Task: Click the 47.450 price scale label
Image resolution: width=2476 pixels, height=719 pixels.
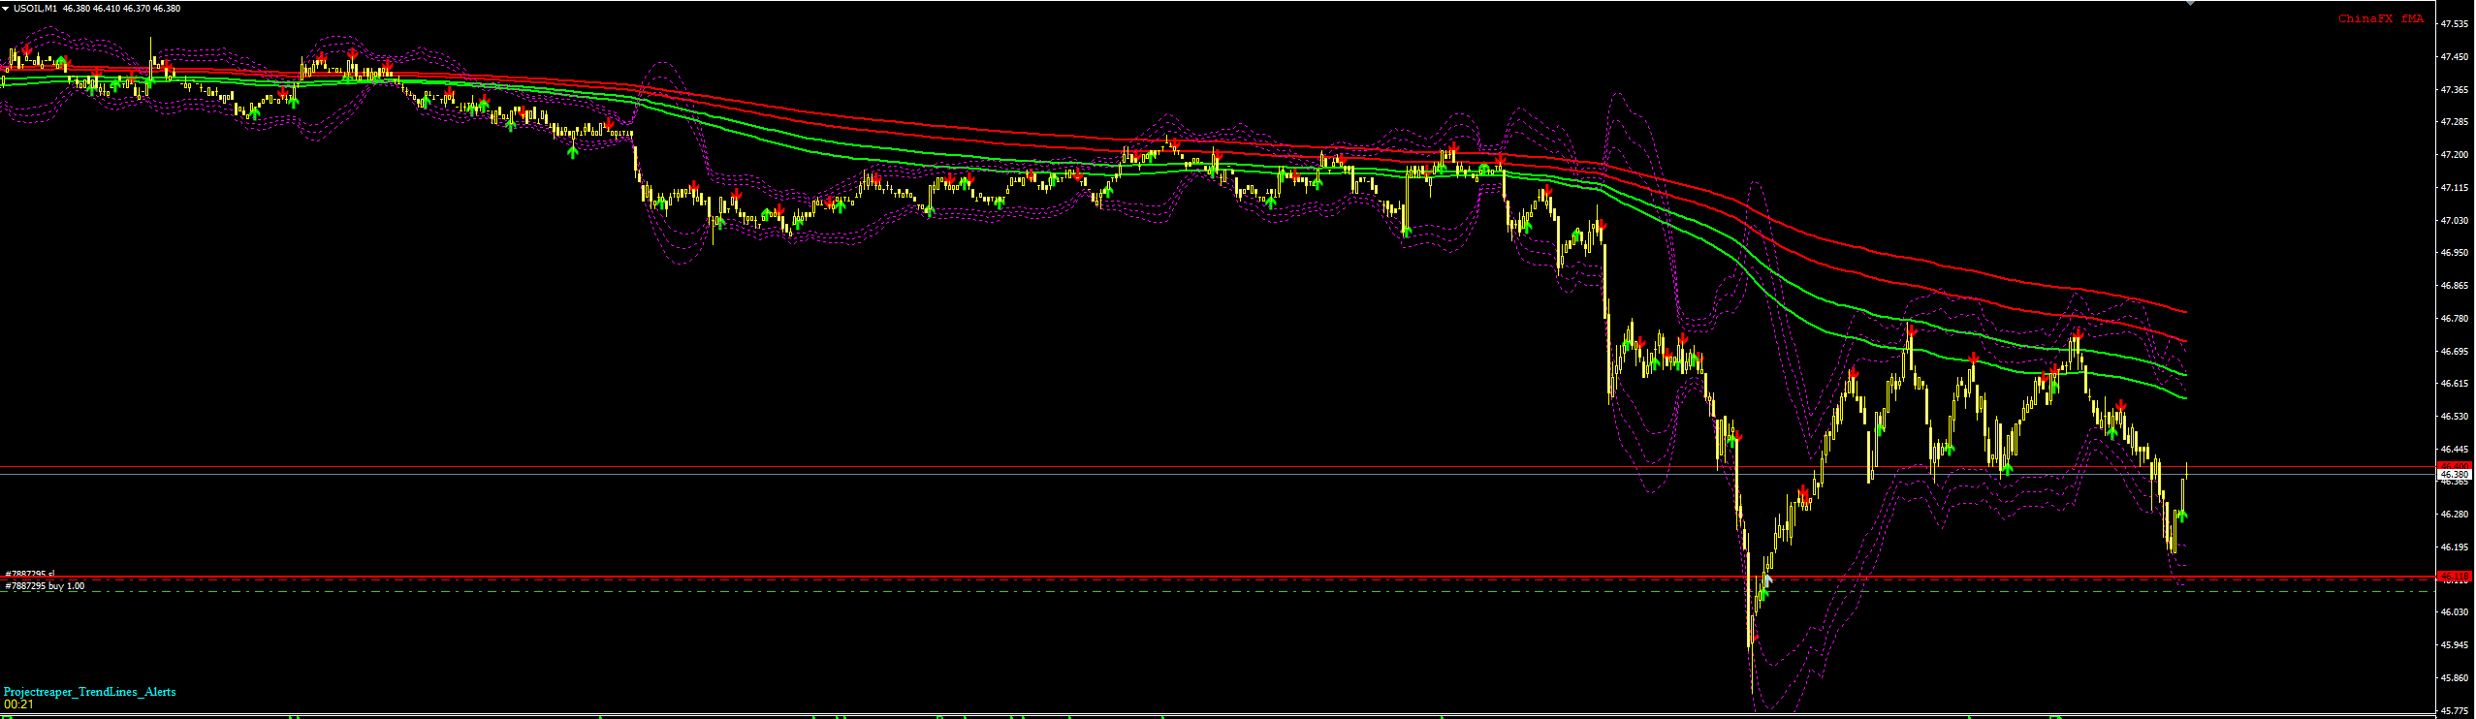Action: click(x=2455, y=57)
